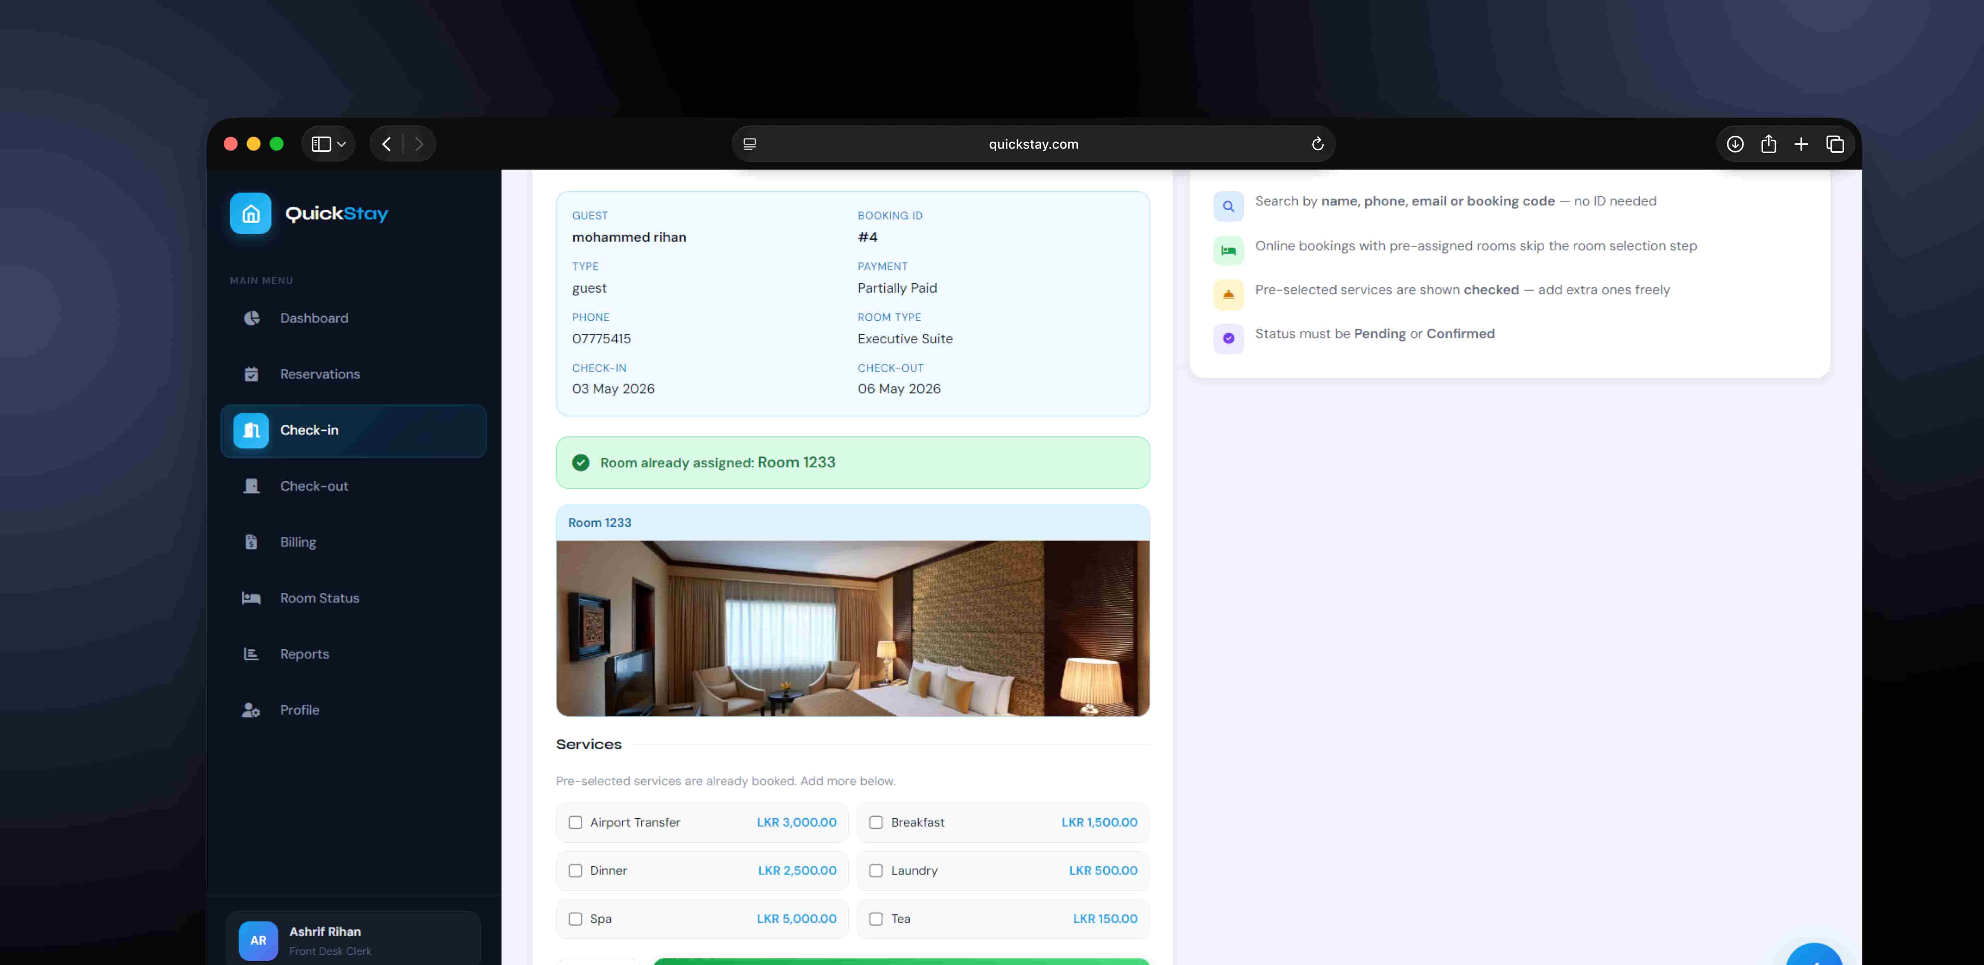Check the Tea service option
1984x965 pixels.
tap(876, 919)
